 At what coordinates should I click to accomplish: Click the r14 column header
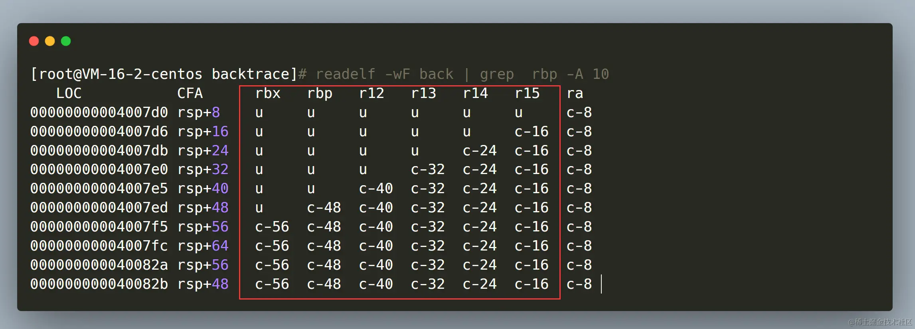[x=475, y=93]
